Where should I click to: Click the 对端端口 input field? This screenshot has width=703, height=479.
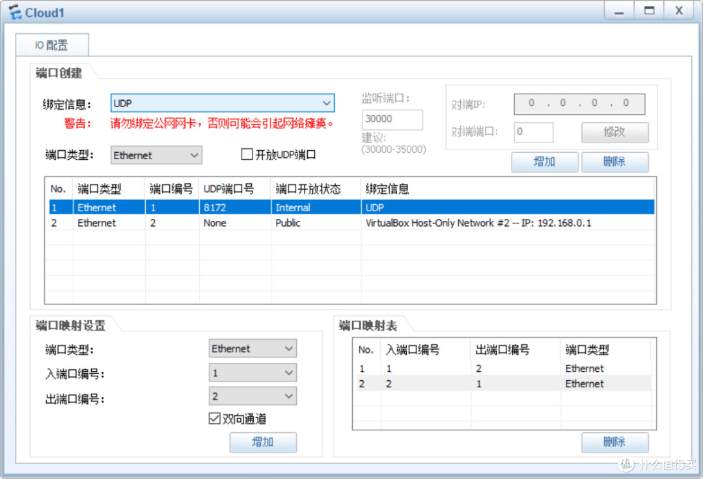tap(533, 132)
